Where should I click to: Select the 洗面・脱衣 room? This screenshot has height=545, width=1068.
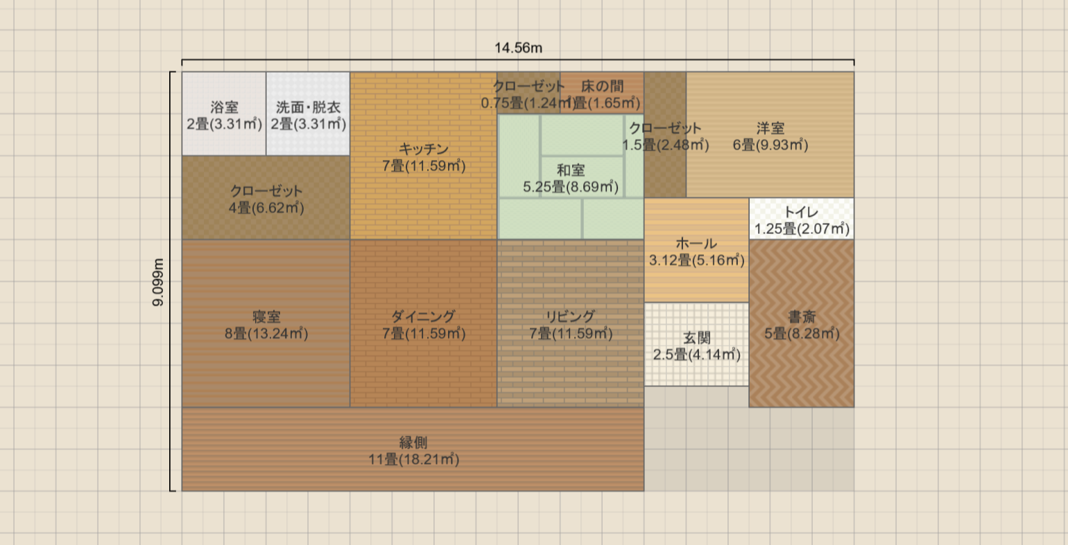pos(308,114)
